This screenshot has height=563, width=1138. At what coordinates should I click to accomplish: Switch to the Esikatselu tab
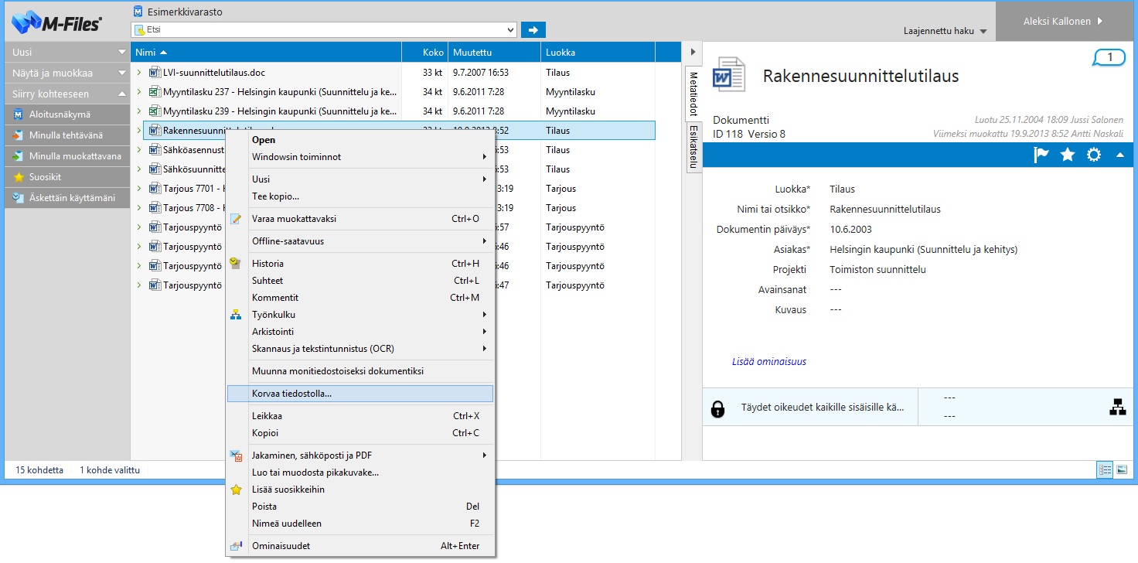point(693,147)
